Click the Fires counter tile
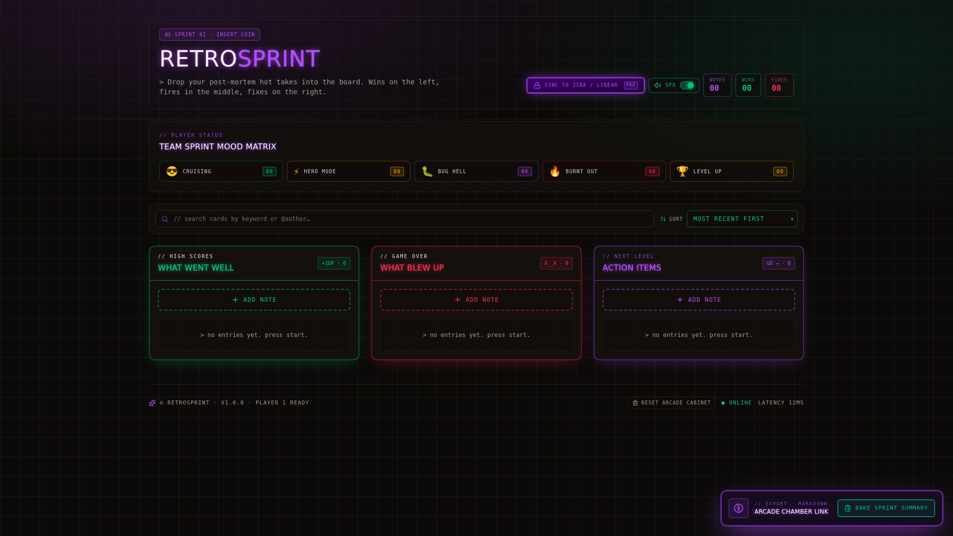Image resolution: width=953 pixels, height=536 pixels. tap(779, 85)
